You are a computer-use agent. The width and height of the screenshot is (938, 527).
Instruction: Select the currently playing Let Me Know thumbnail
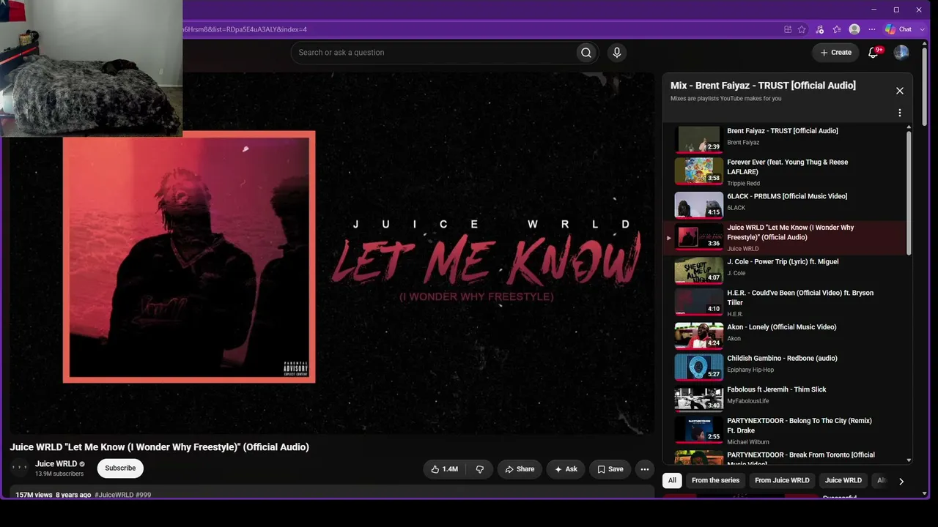[699, 236]
